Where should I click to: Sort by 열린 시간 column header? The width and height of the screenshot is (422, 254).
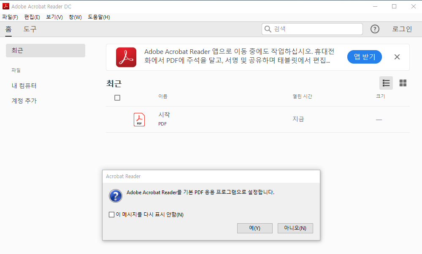pos(303,96)
